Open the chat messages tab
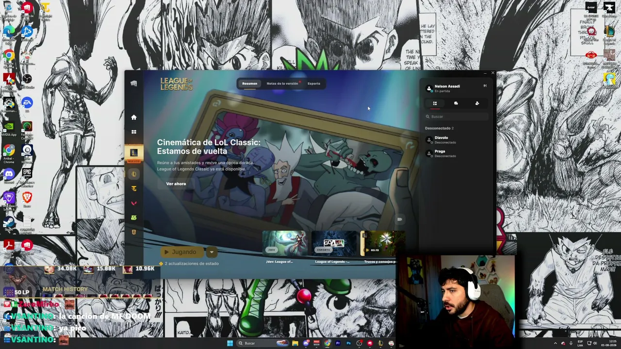The height and width of the screenshot is (349, 621). [x=456, y=103]
